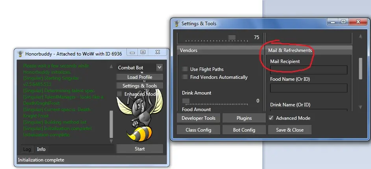Enable the Enhanced Mode checkbox
Viewport: 371px width, 169px height.
click(x=120, y=94)
